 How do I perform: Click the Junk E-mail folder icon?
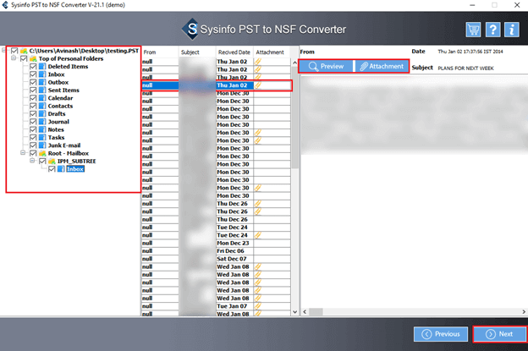click(x=42, y=145)
